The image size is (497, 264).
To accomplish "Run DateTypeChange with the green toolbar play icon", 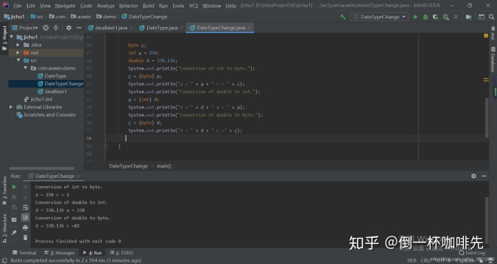I will pyautogui.click(x=416, y=17).
